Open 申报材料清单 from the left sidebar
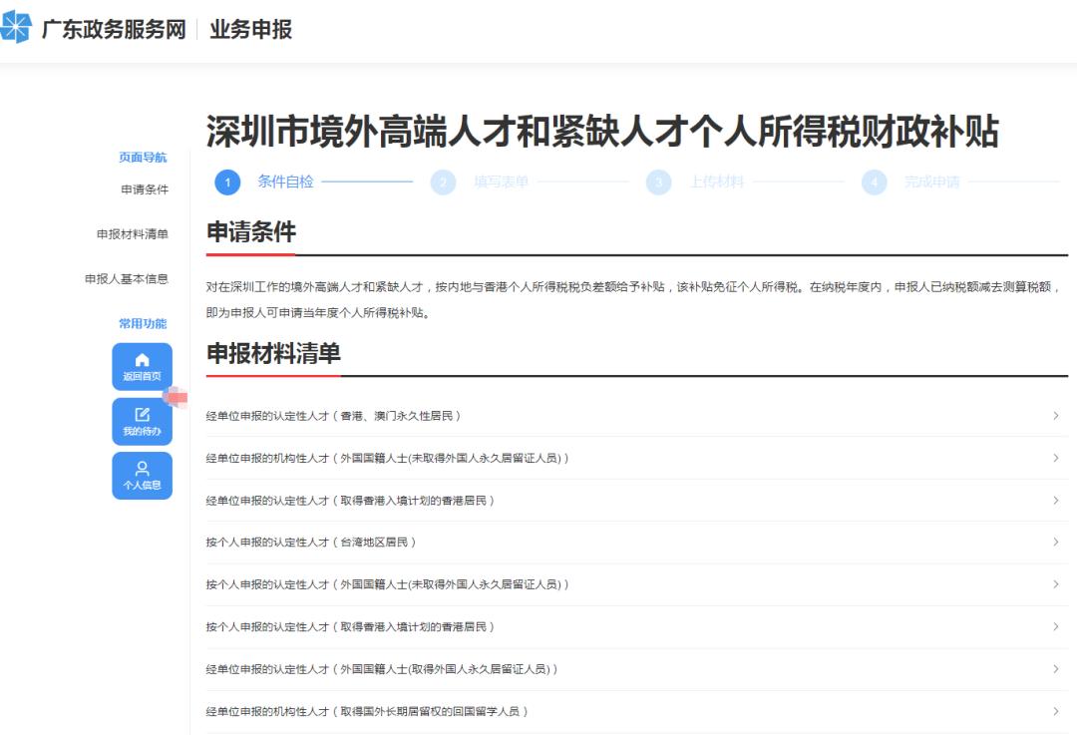Screen dimensions: 1077x735 coord(142,234)
